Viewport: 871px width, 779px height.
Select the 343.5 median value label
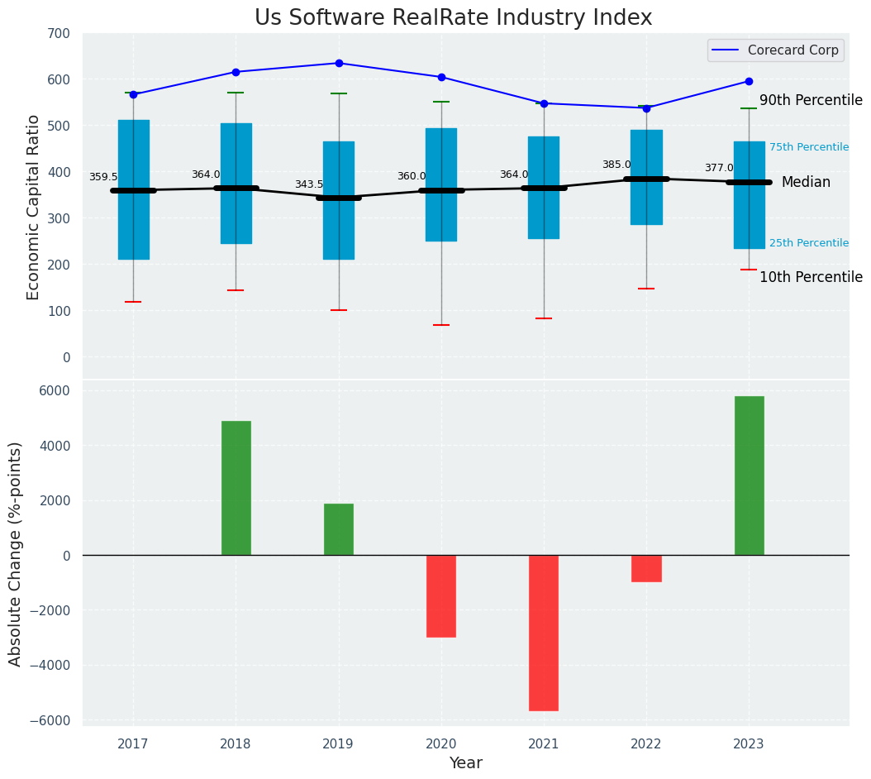pos(309,185)
